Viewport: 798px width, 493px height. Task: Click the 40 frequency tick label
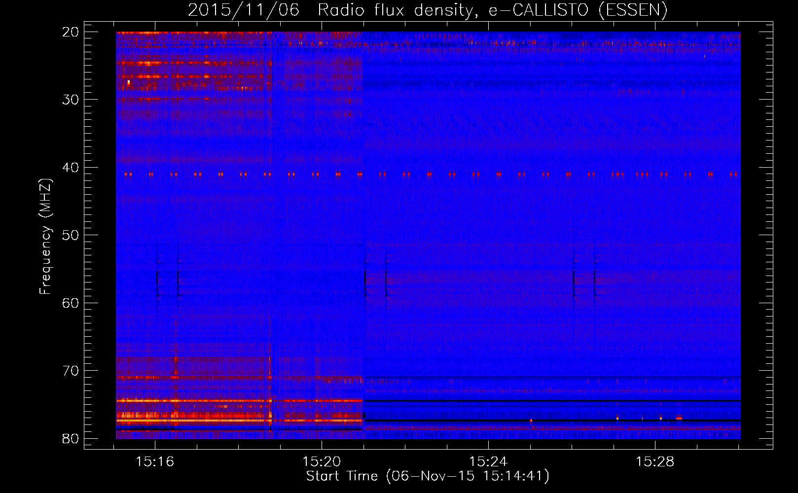tap(71, 168)
